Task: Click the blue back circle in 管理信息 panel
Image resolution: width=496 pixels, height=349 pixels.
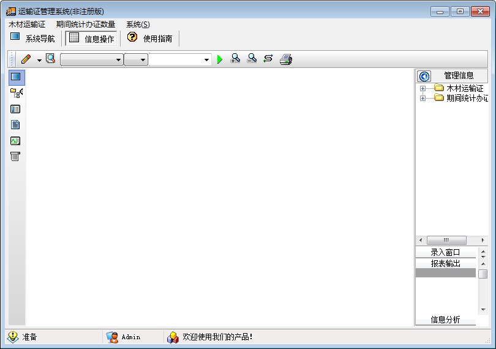Action: pos(424,77)
